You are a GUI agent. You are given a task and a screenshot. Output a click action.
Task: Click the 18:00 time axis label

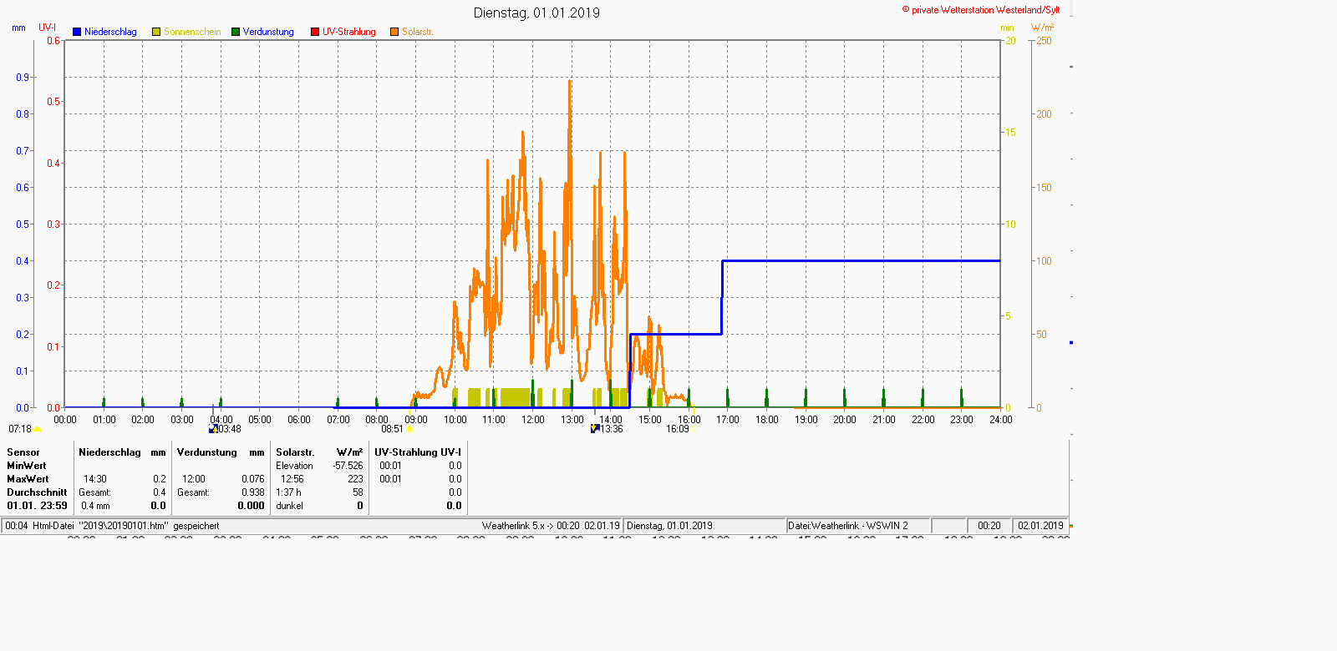tap(767, 420)
